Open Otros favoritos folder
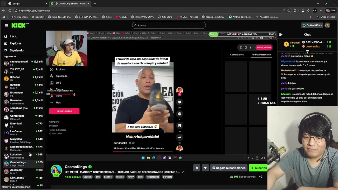Viewport: 338px width, 190px height. click(x=326, y=17)
